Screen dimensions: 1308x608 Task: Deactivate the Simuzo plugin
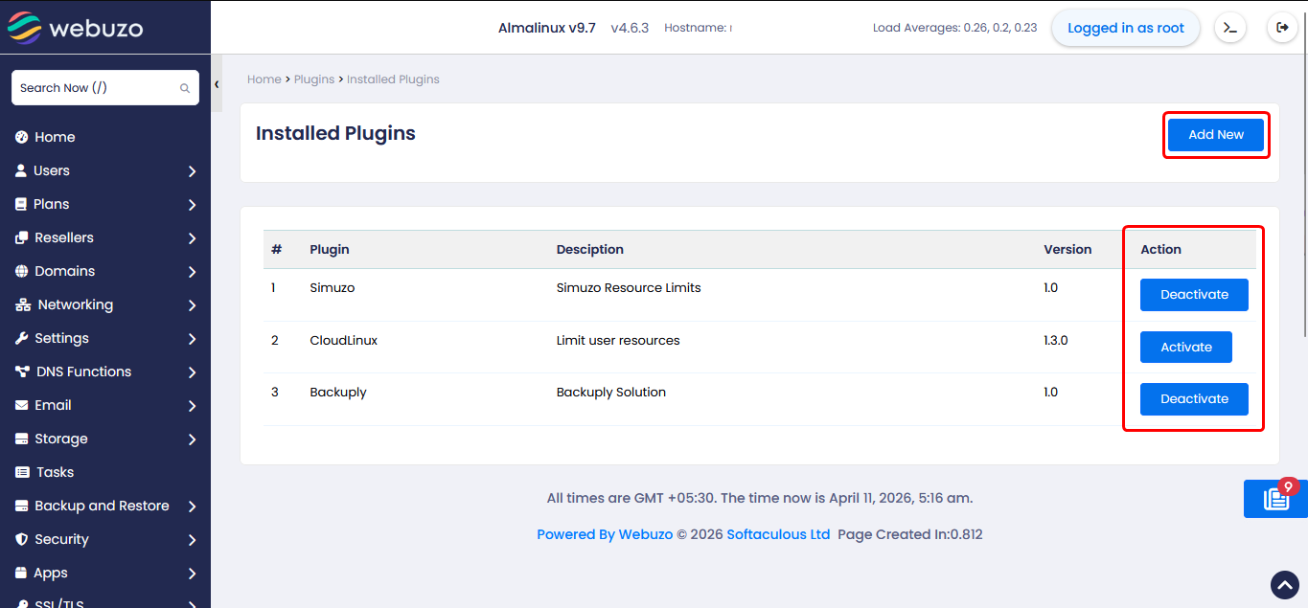point(1193,295)
